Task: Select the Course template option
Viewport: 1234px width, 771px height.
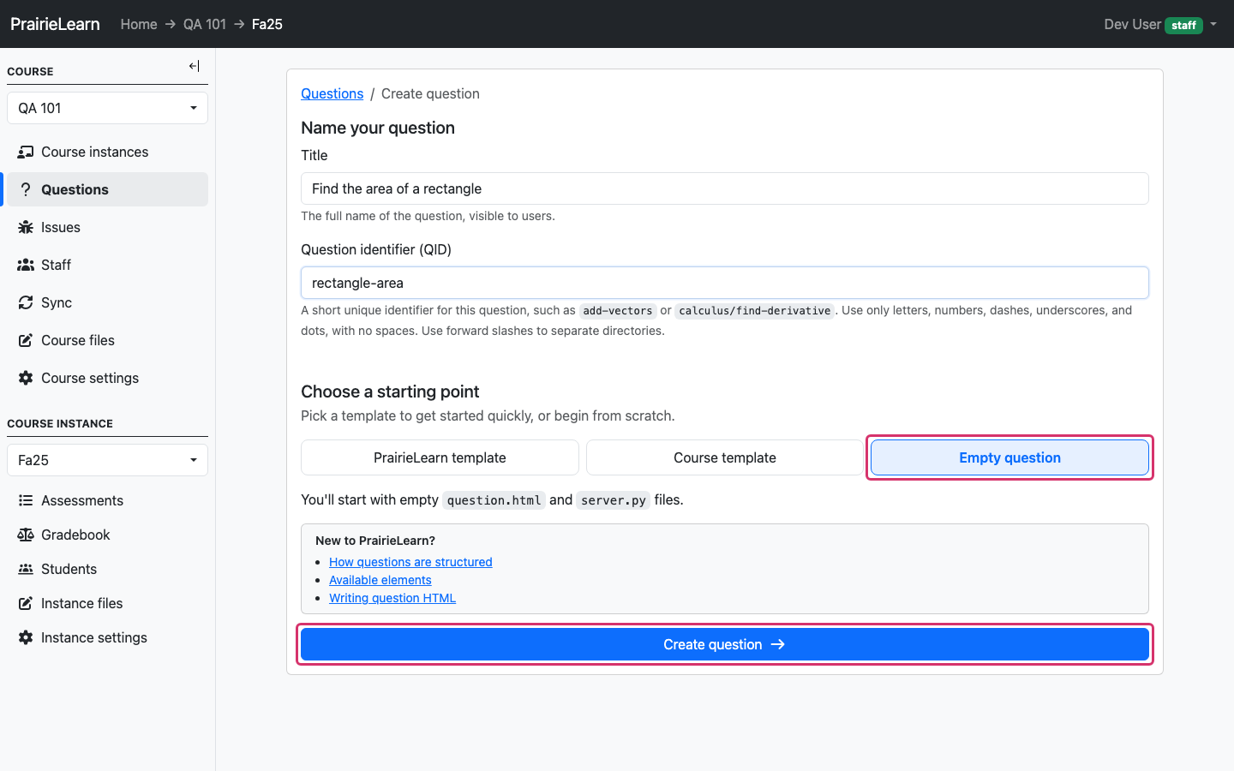Action: tap(725, 457)
